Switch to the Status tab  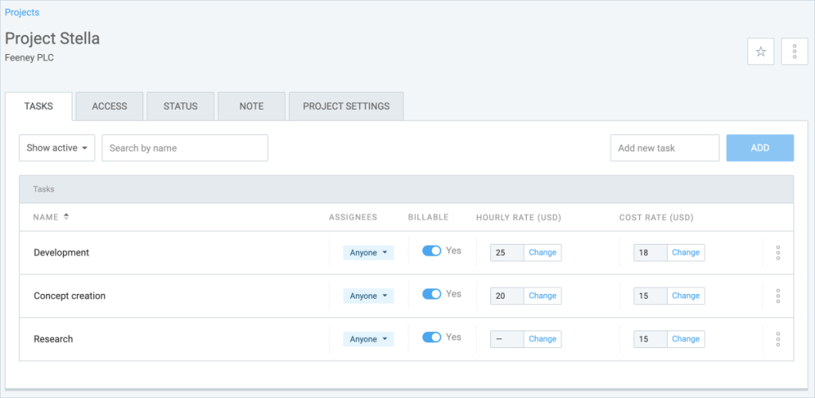(x=181, y=106)
